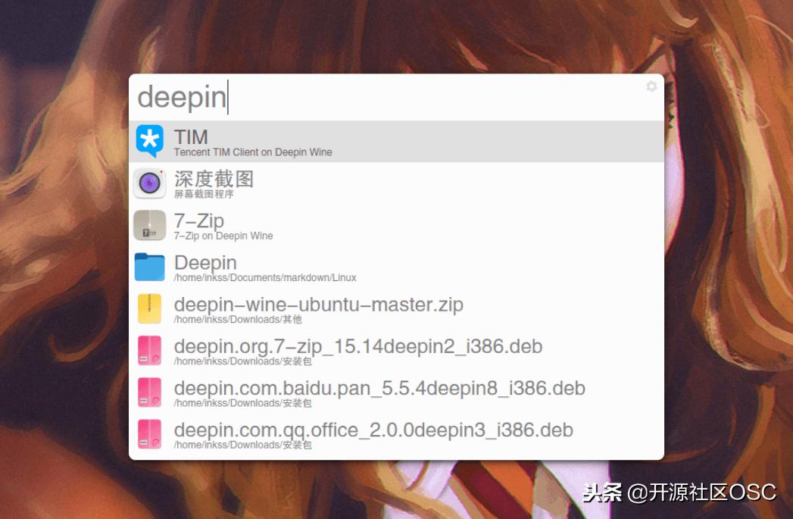
Task: Open deepin-wine-ubuntu-master.zip result
Action: click(341, 308)
